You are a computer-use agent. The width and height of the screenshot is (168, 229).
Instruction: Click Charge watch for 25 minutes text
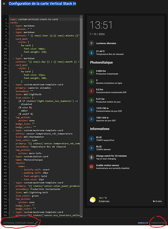pos(111,156)
